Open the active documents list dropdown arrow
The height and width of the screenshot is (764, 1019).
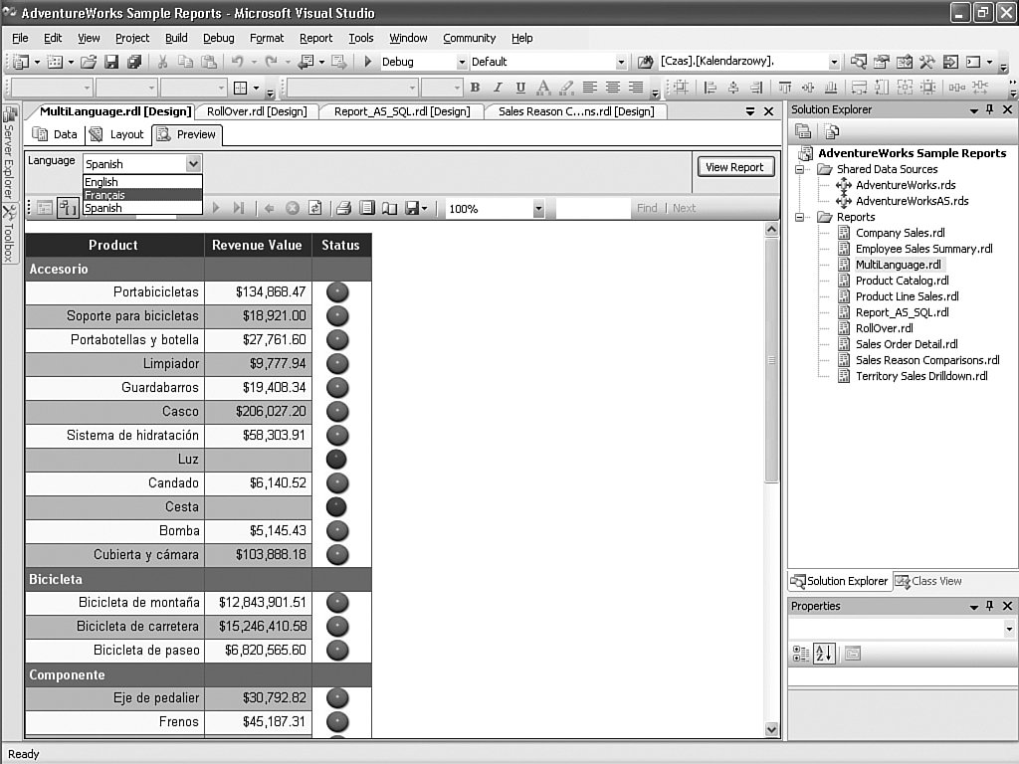(750, 111)
